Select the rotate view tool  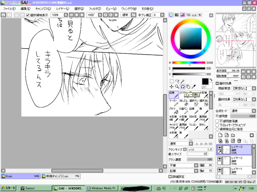pos(182,87)
